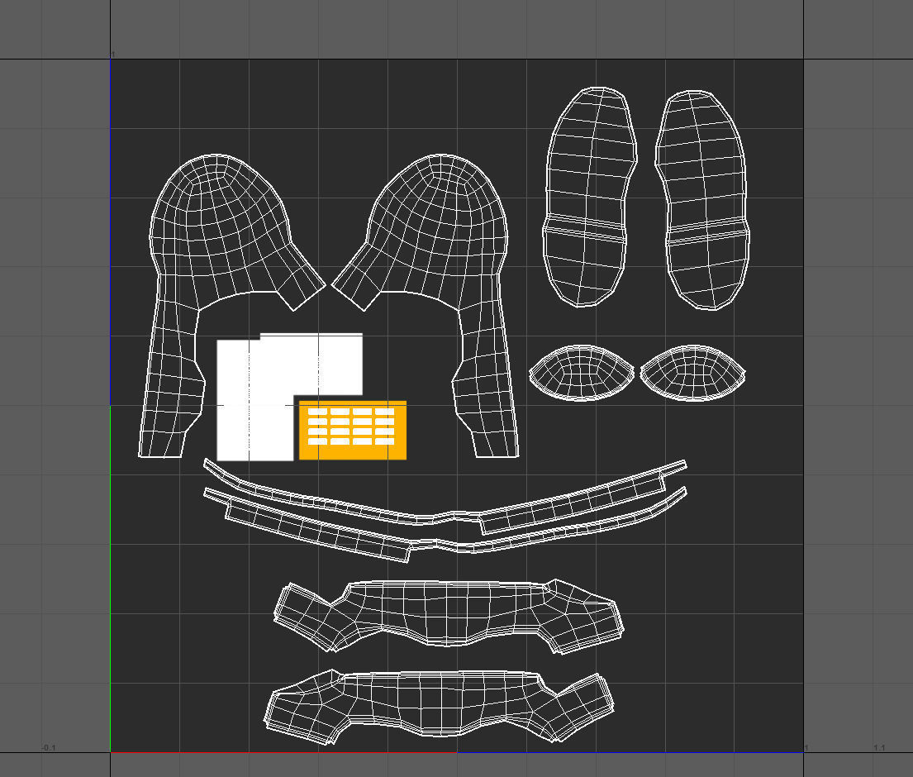Select the lower long curved strip shell
913x777 pixels.
(x=445, y=524)
